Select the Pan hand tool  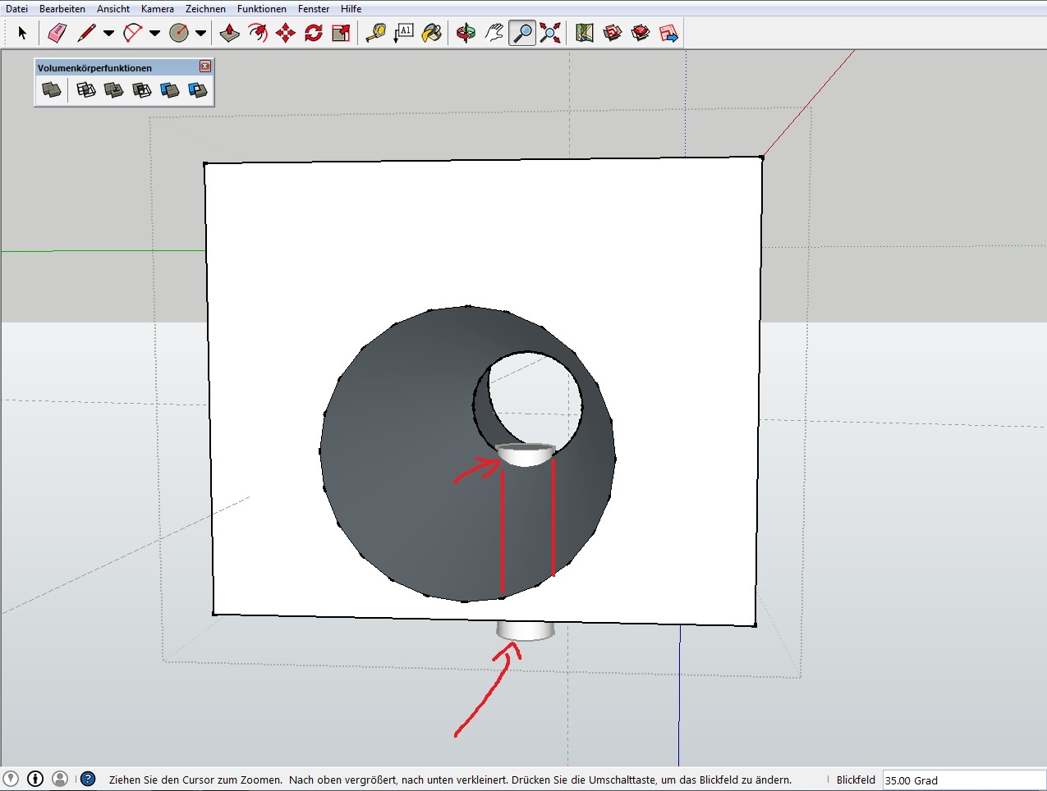click(x=494, y=34)
